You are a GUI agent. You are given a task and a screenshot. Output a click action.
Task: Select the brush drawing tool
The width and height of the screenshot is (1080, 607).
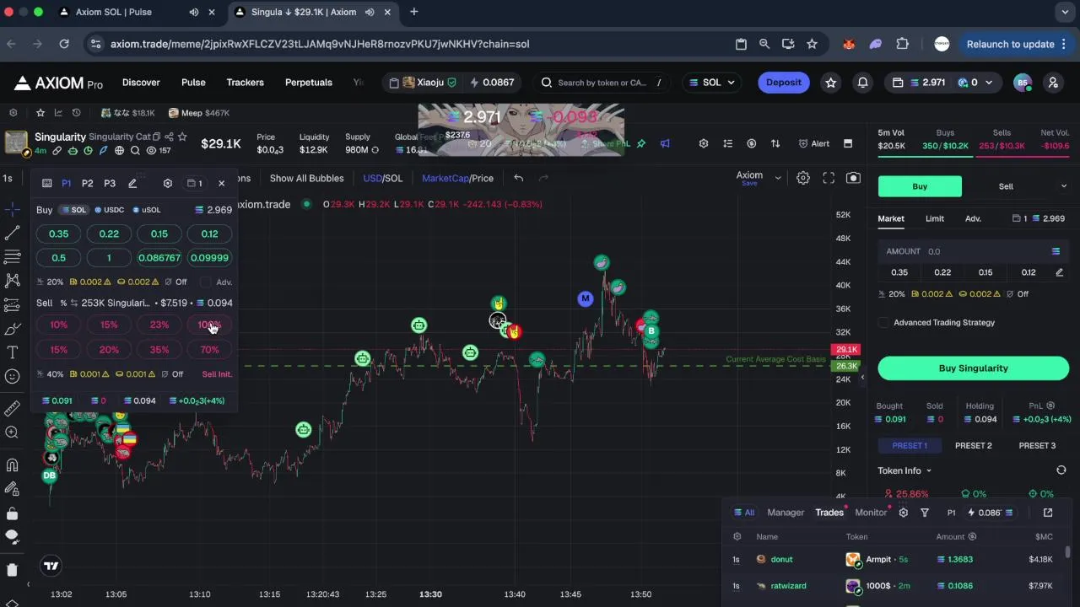tap(12, 328)
